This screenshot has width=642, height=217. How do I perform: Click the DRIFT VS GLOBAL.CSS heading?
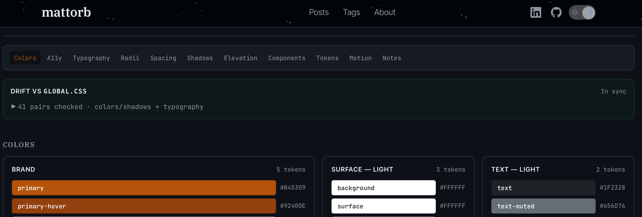[x=49, y=91]
